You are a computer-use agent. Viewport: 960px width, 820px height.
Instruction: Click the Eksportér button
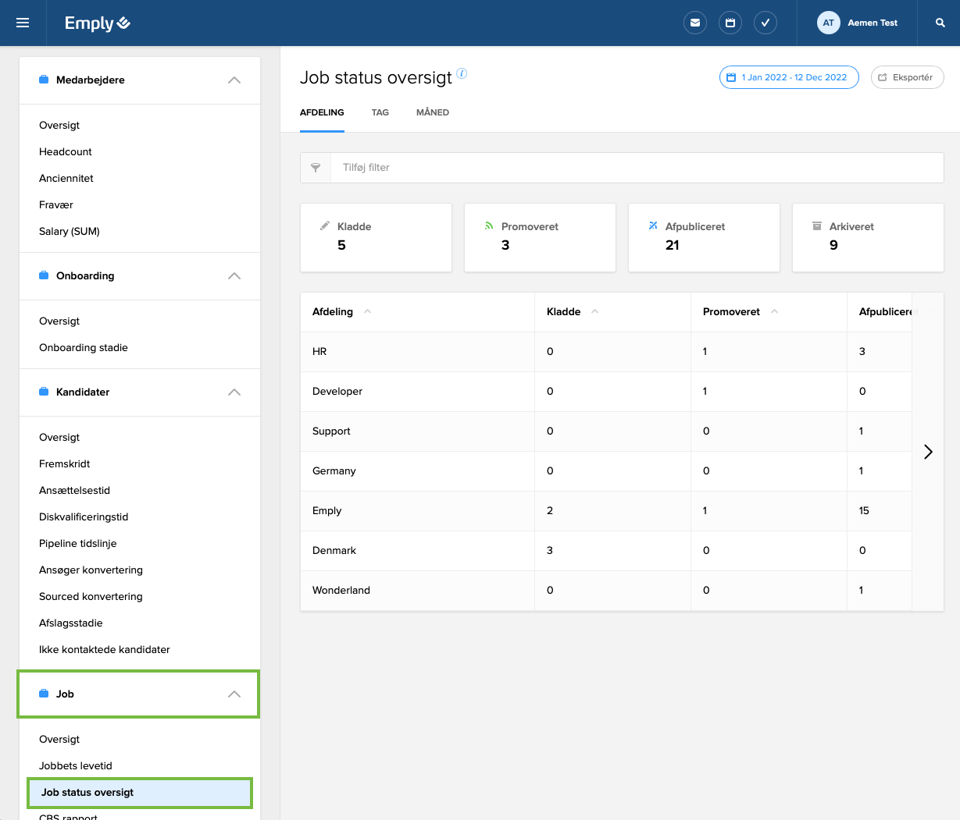coord(906,77)
